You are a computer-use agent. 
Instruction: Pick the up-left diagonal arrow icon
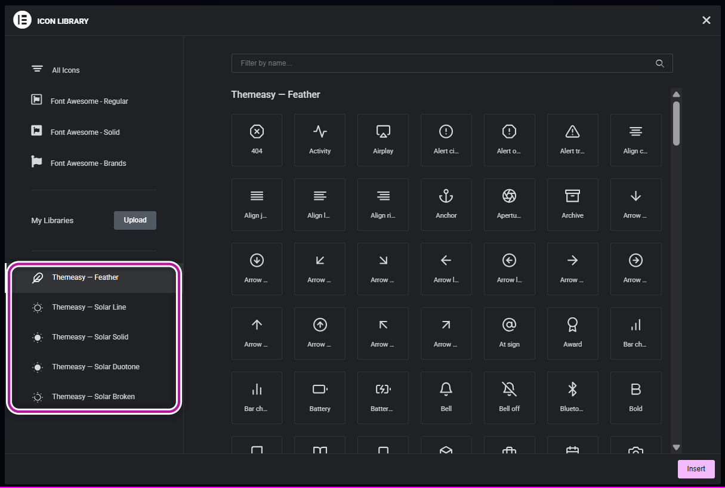[x=383, y=333]
